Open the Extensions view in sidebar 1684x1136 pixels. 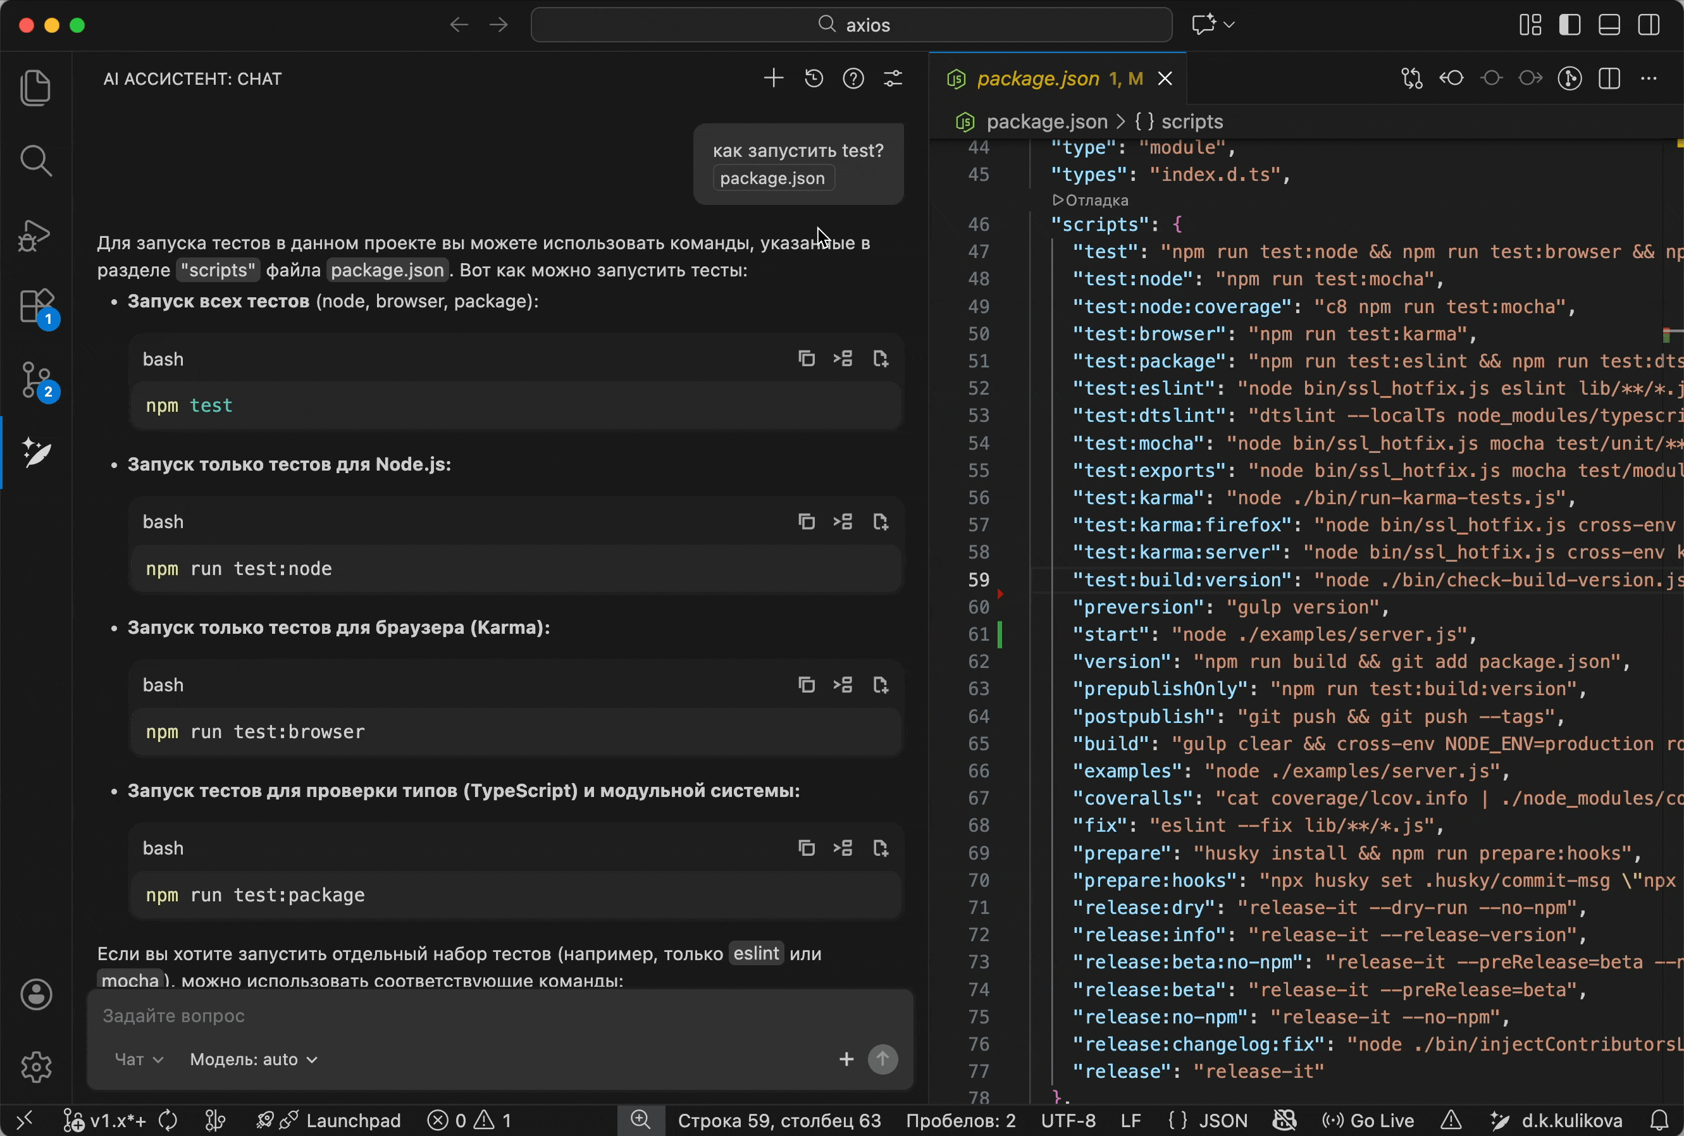pyautogui.click(x=36, y=307)
